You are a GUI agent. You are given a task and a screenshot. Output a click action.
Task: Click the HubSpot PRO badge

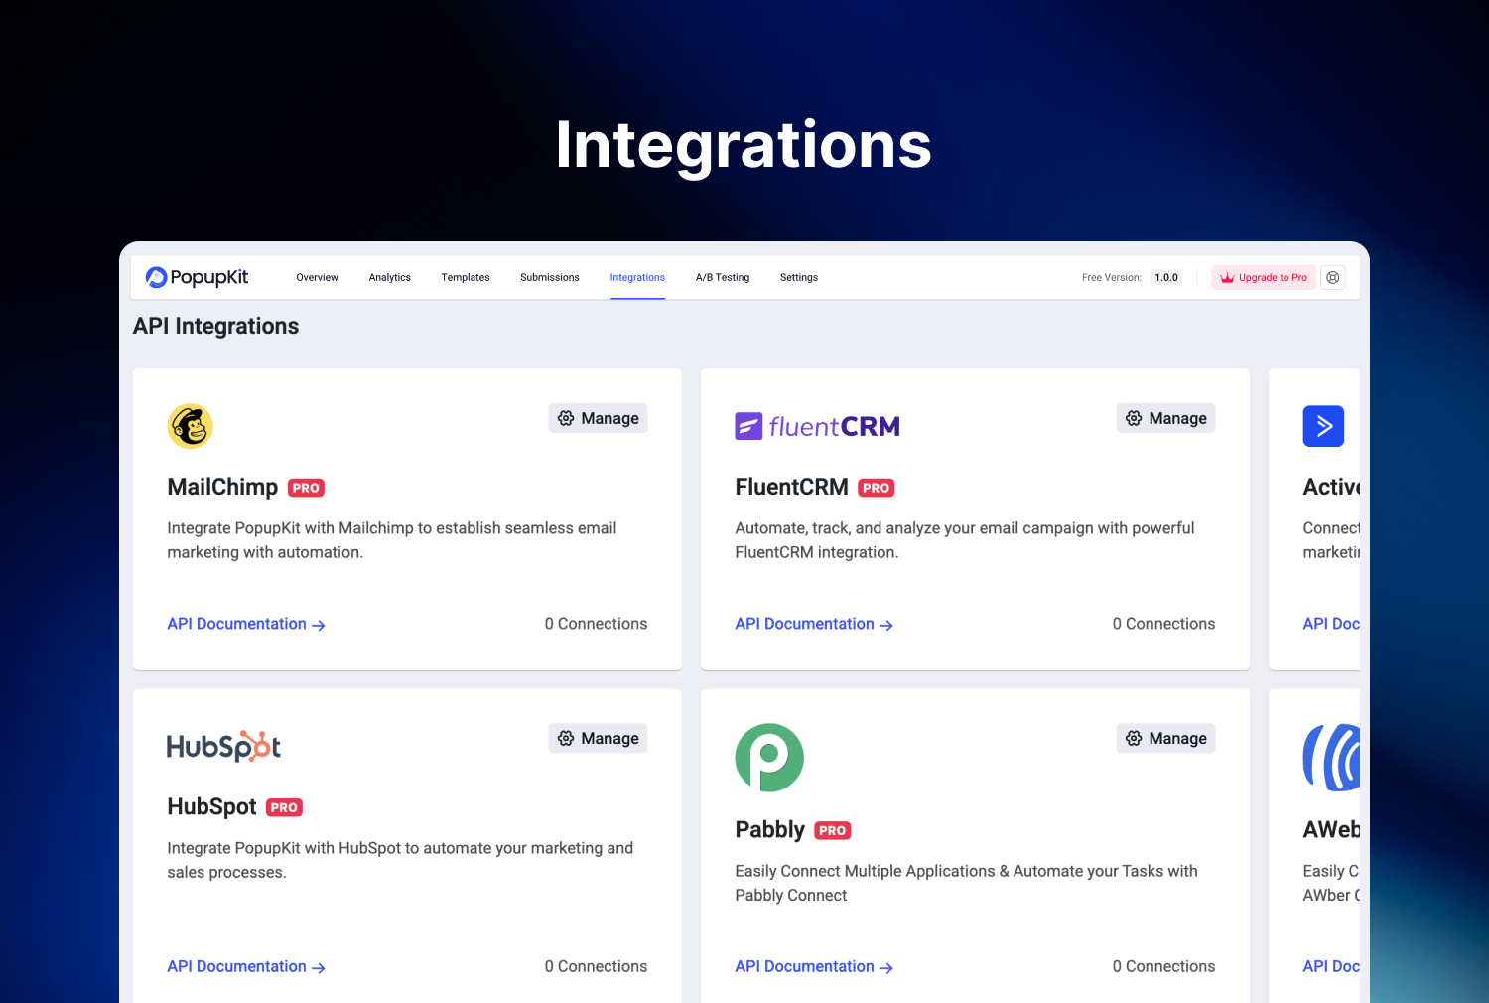284,807
